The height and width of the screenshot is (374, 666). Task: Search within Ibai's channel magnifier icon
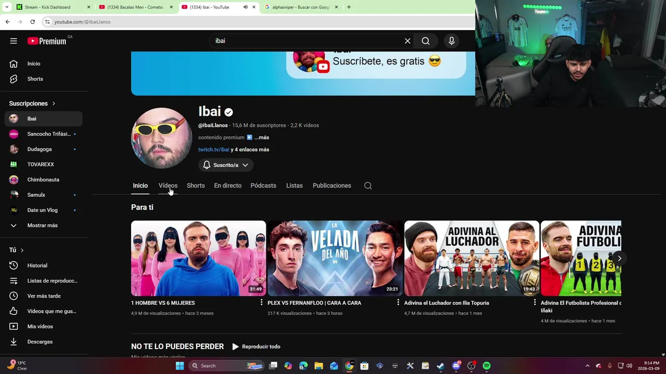pyautogui.click(x=368, y=185)
